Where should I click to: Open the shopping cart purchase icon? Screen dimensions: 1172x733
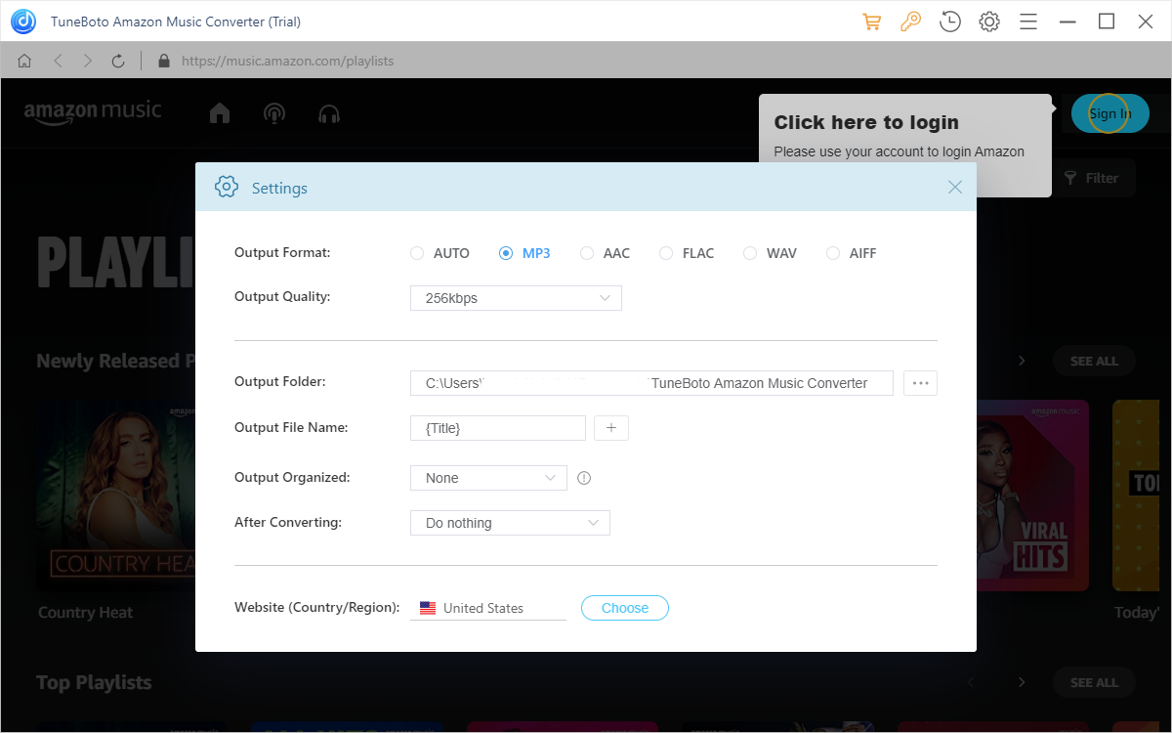click(871, 22)
